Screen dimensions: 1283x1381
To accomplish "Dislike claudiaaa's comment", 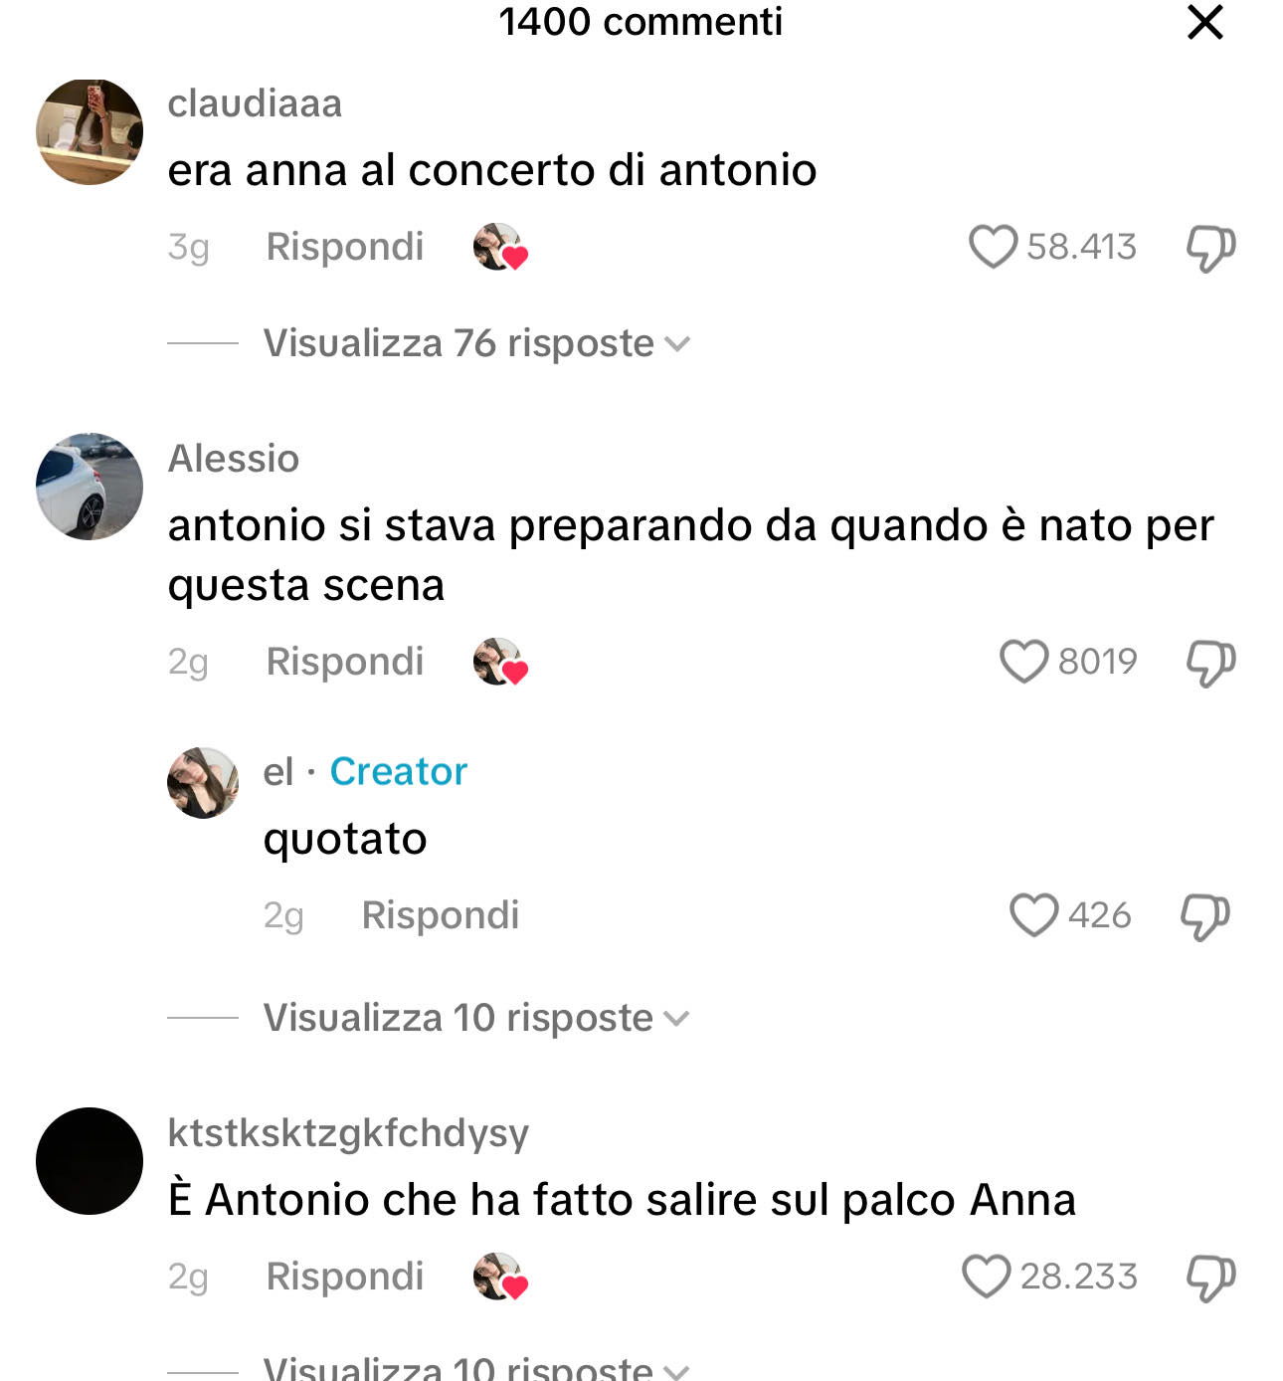I will tap(1210, 248).
